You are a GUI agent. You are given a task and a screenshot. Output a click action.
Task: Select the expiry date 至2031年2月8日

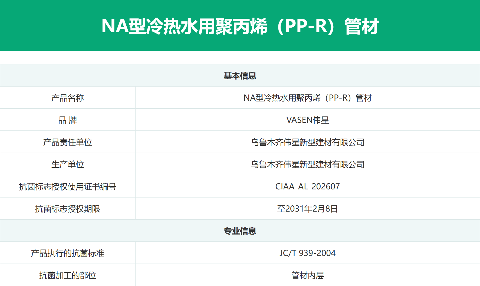tap(308, 209)
